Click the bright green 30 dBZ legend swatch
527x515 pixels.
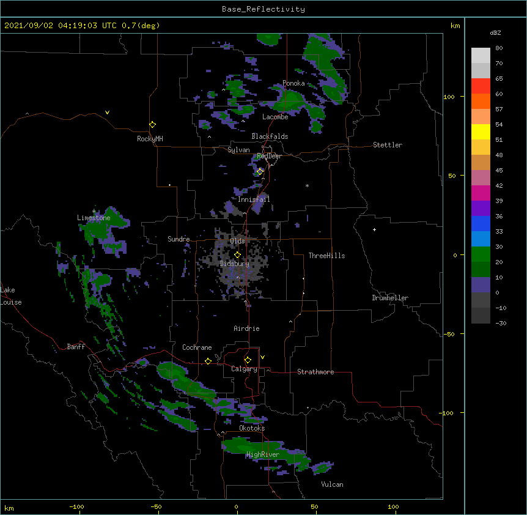[x=481, y=254]
